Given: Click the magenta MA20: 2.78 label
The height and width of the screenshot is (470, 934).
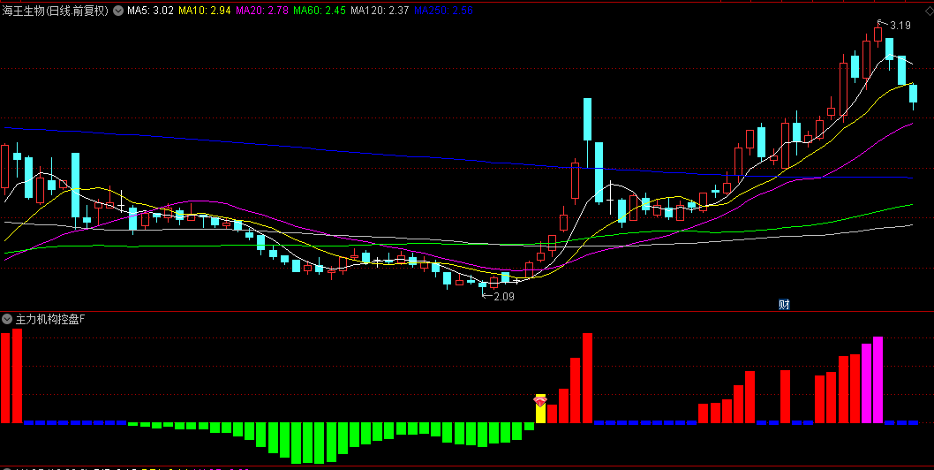Looking at the screenshot, I should coord(262,11).
